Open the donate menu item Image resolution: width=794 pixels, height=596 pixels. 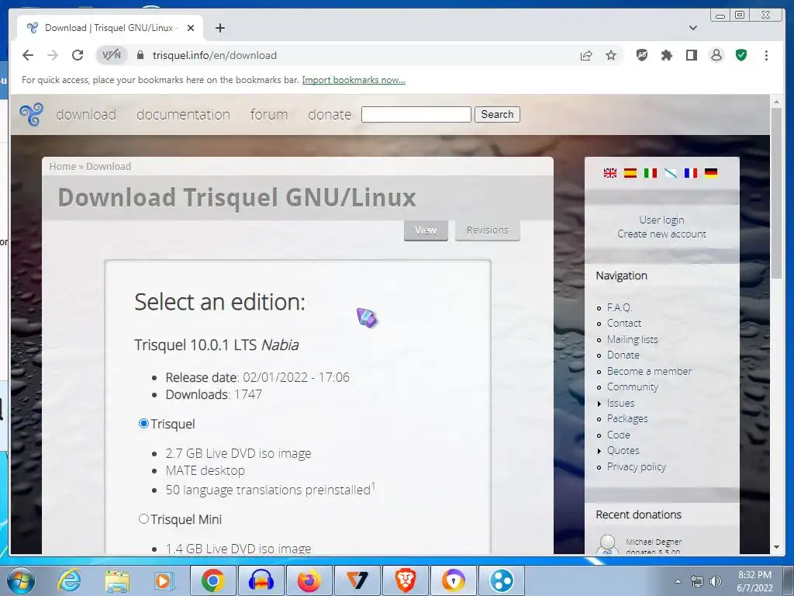[x=330, y=115]
